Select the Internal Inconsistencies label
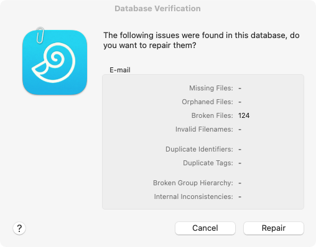Viewport: 316px width, 247px height. click(193, 196)
